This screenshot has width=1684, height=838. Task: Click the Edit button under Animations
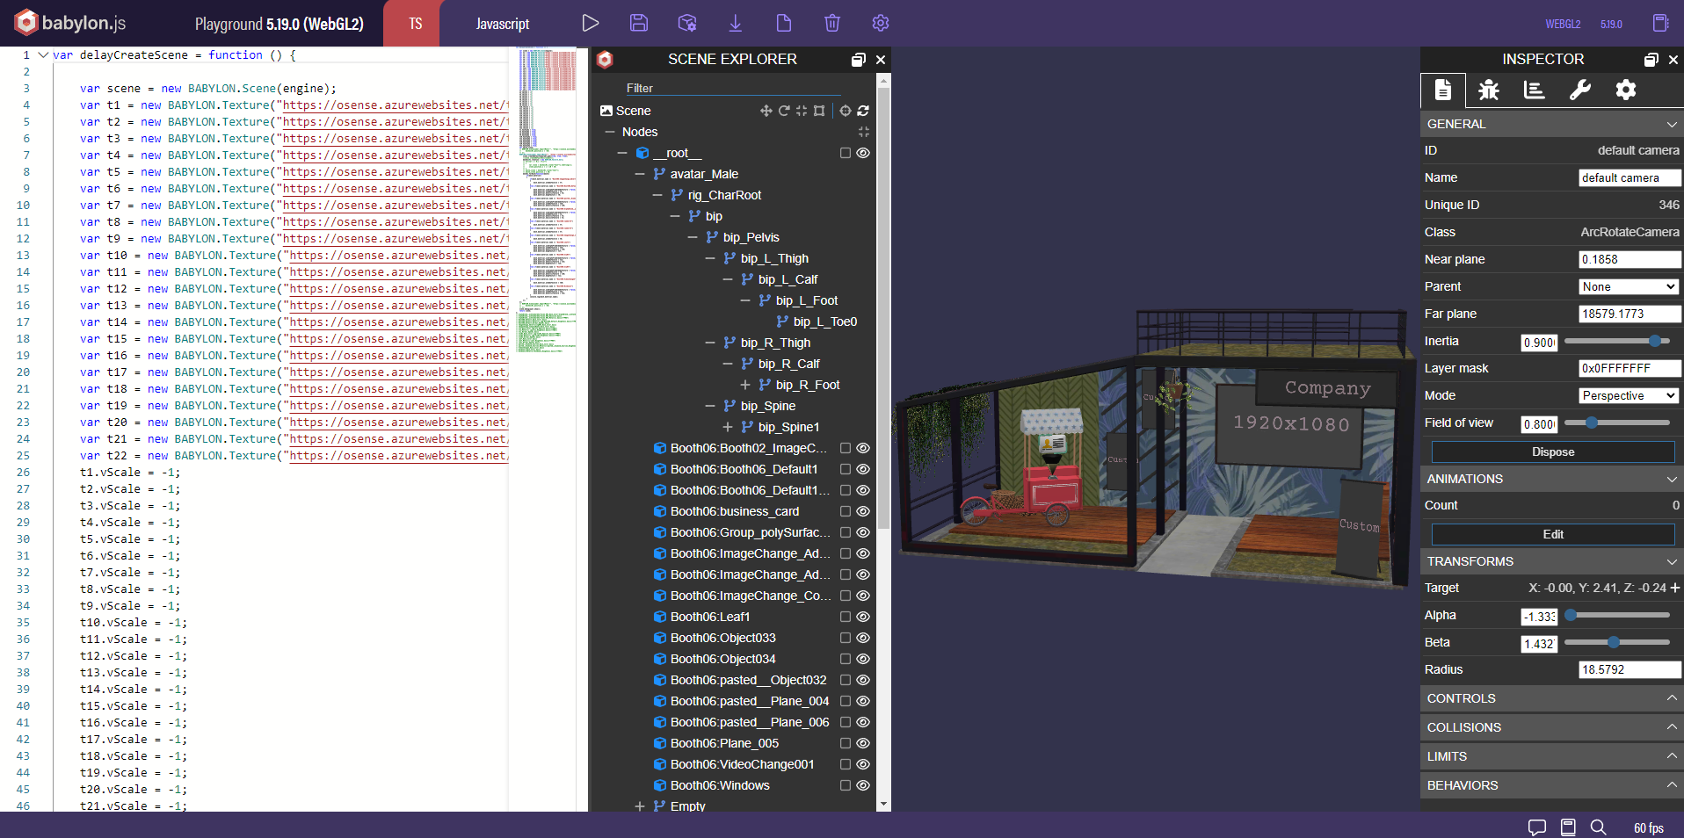coord(1553,534)
